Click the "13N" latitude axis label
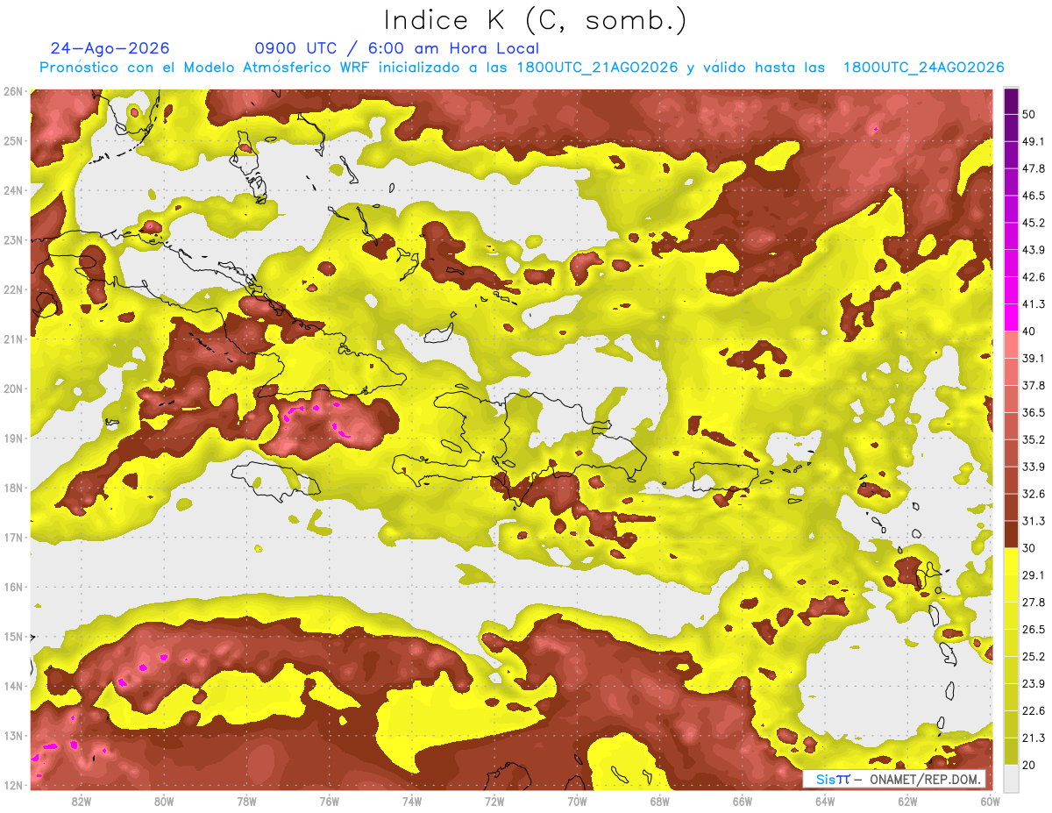The height and width of the screenshot is (813, 1052). (x=12, y=735)
